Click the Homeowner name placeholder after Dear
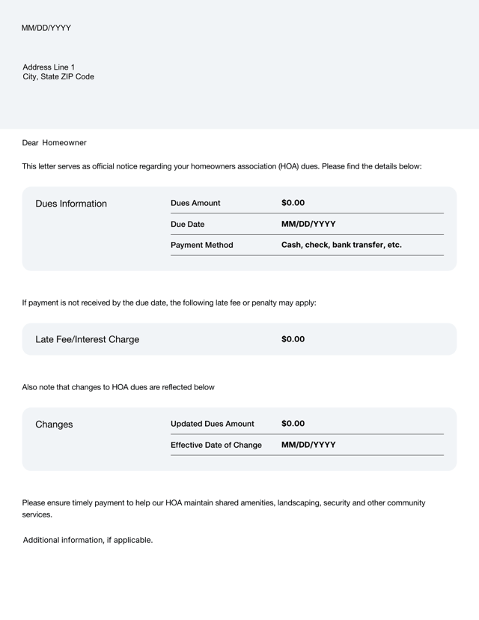The image size is (479, 620). pos(64,142)
